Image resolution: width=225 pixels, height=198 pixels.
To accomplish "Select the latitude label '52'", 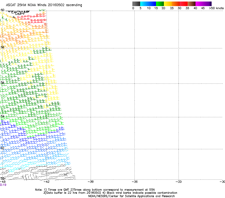I will [2, 148].
